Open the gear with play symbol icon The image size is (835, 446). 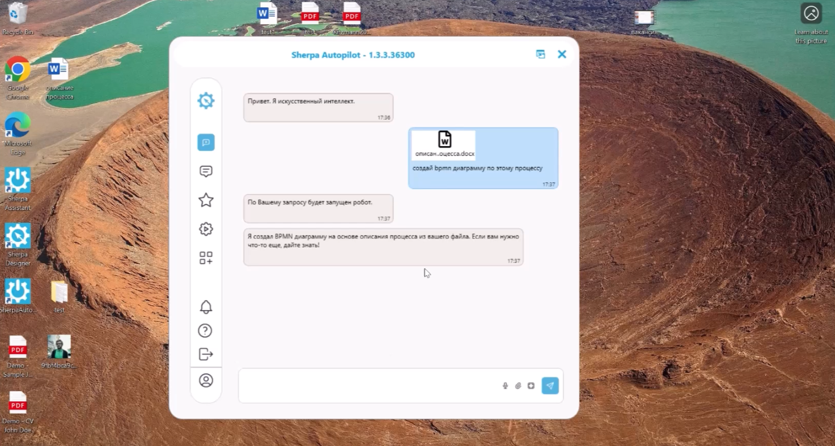206,229
